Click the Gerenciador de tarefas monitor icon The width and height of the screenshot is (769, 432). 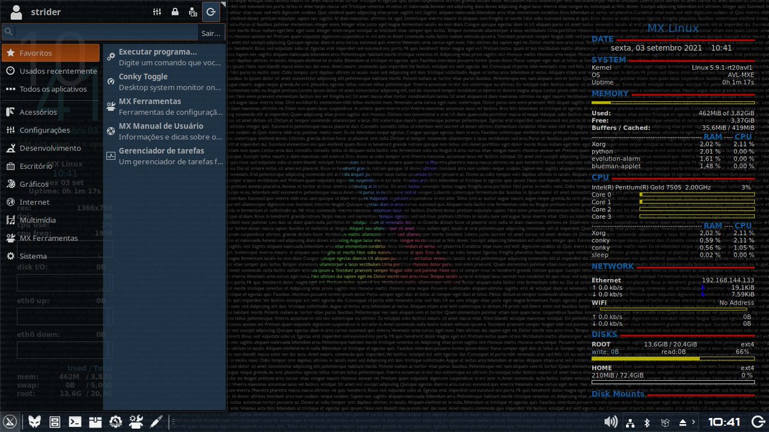click(111, 156)
